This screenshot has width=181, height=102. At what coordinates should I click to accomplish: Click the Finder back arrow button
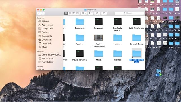click(39, 13)
